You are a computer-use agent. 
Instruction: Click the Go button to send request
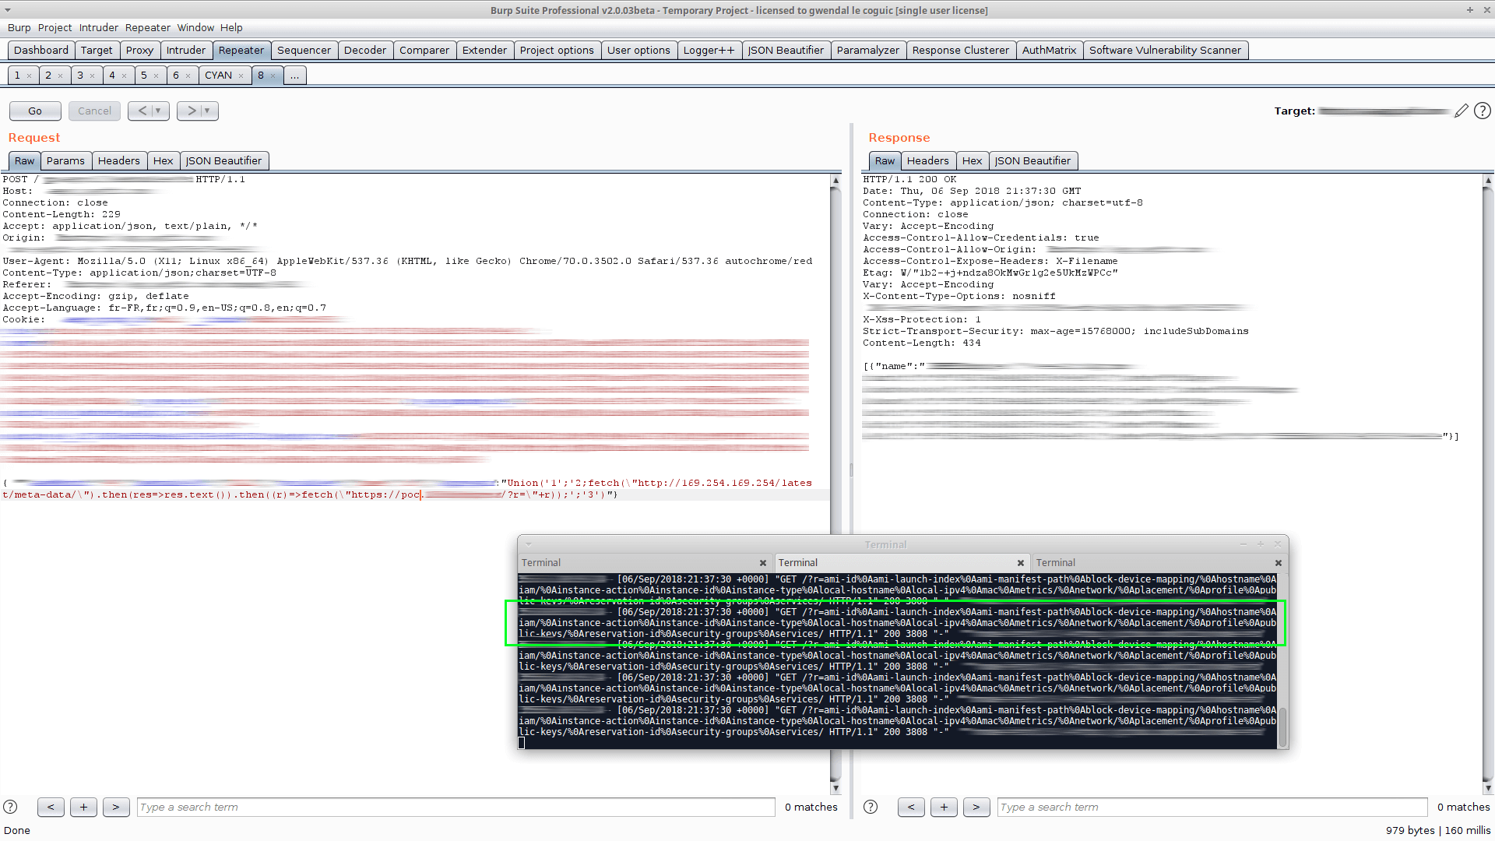pos(35,111)
